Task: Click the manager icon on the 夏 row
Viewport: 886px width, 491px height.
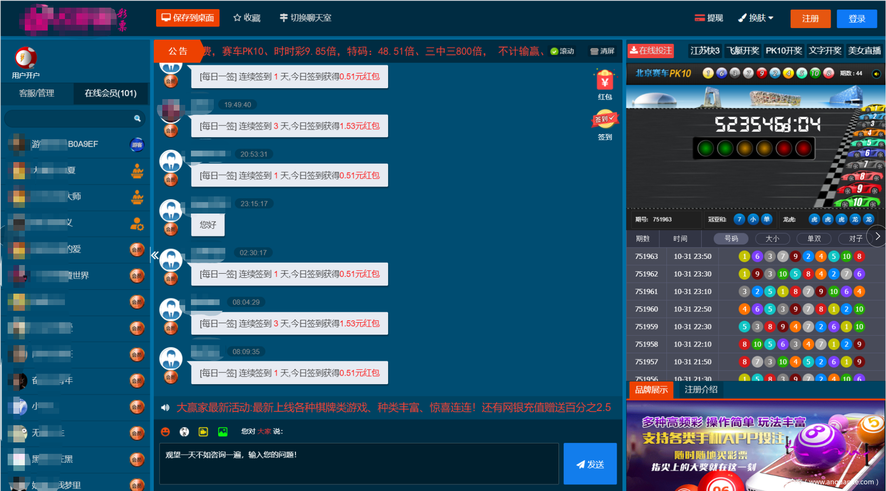Action: (x=137, y=171)
